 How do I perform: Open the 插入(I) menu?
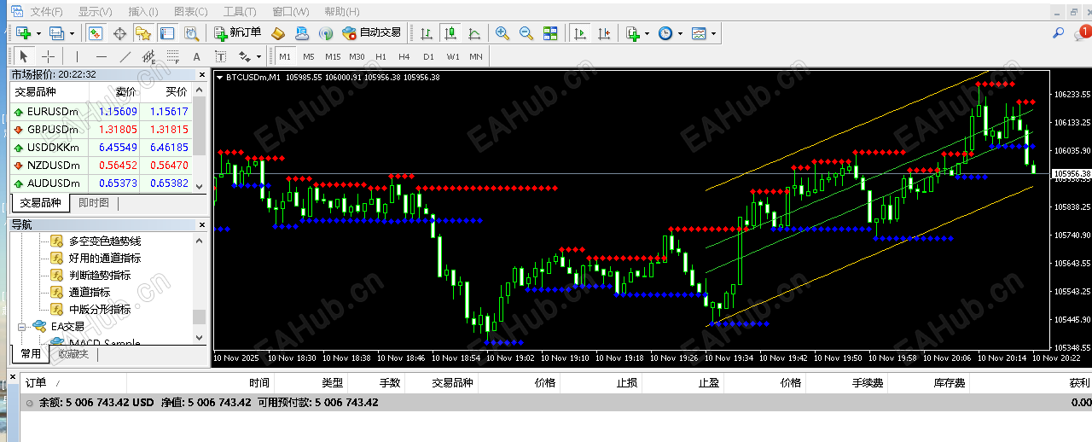click(142, 12)
